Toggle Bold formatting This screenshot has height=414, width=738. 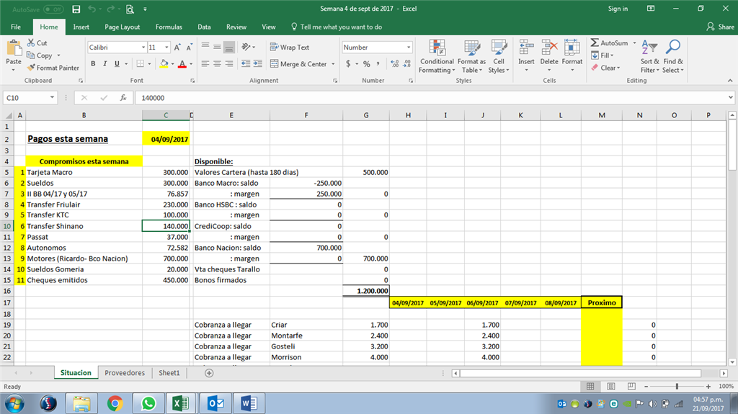[x=94, y=64]
